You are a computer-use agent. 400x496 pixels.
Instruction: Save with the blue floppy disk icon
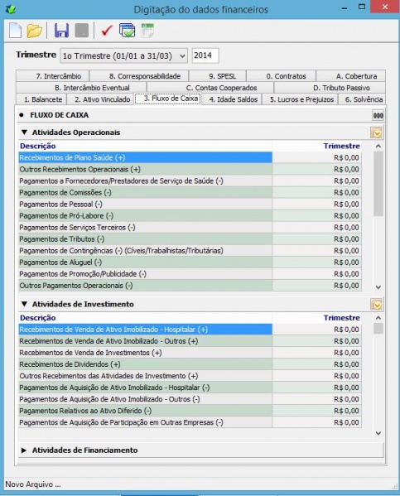(x=62, y=31)
